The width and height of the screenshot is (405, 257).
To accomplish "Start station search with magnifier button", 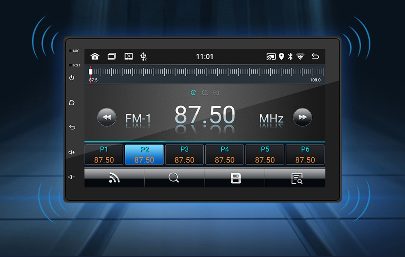I will click(174, 178).
